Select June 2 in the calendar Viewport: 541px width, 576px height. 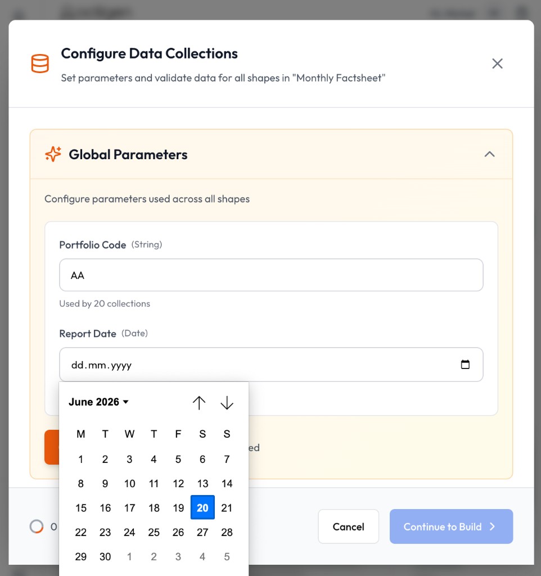click(105, 459)
